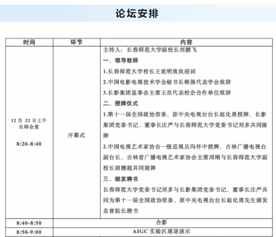Click the heading 一、领导致辞
This screenshot has width=276, height=237.
click(120, 60)
